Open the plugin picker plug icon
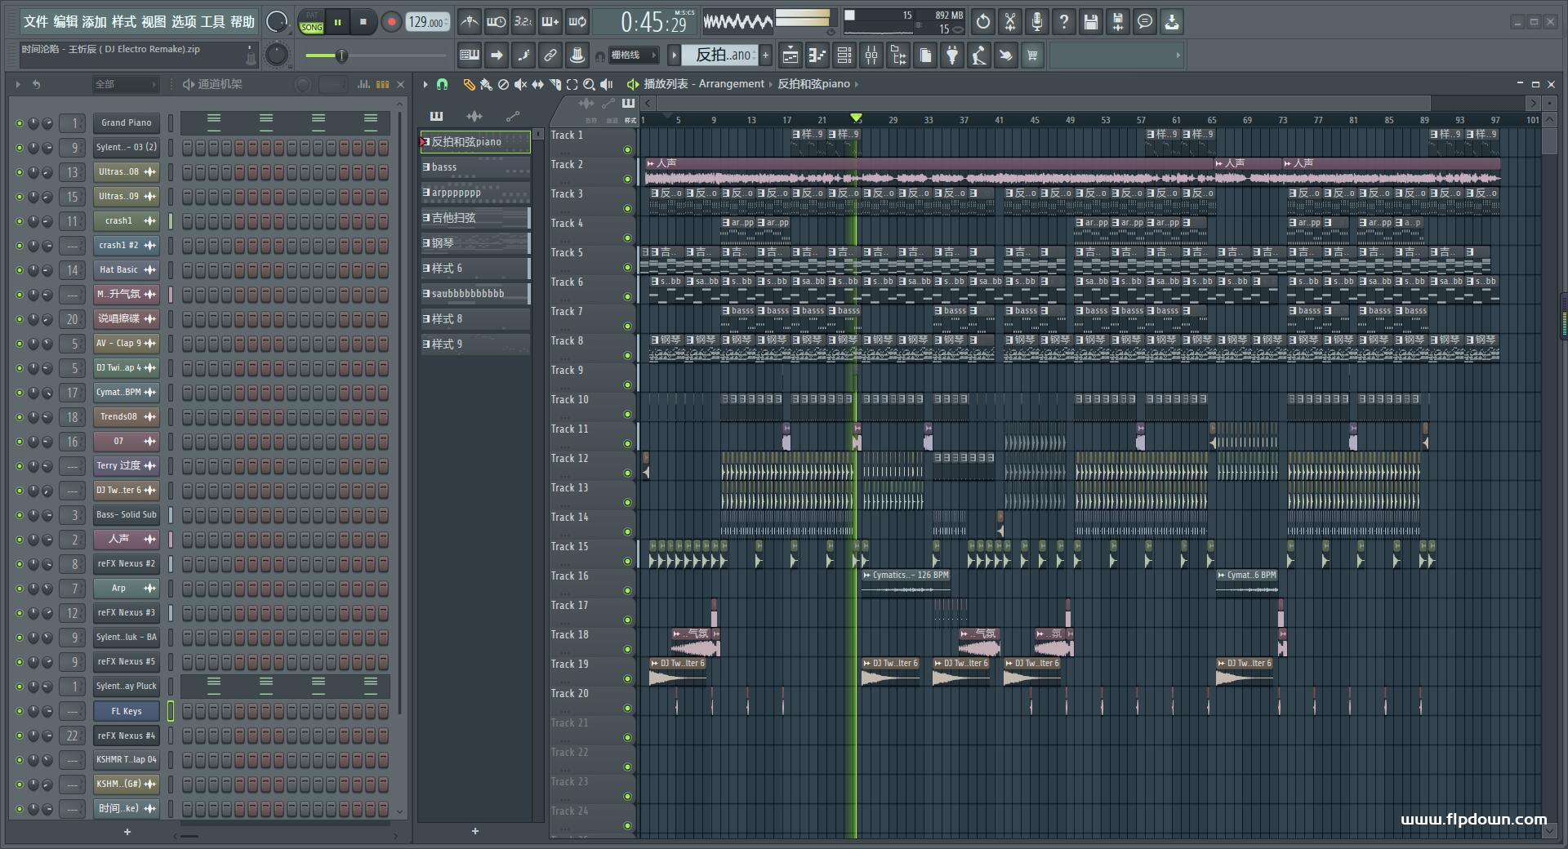The width and height of the screenshot is (1568, 849). click(952, 56)
